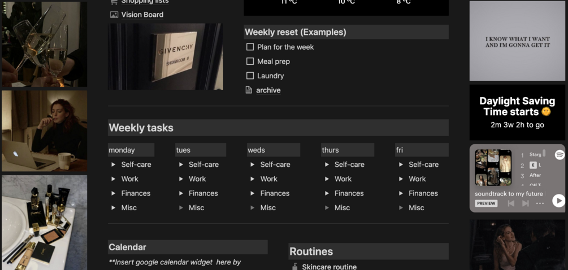Click the 'Insert google calendar widget' note text

point(175,262)
